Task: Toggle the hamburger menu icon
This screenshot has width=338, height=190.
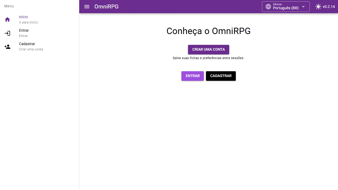Action: coord(87,7)
